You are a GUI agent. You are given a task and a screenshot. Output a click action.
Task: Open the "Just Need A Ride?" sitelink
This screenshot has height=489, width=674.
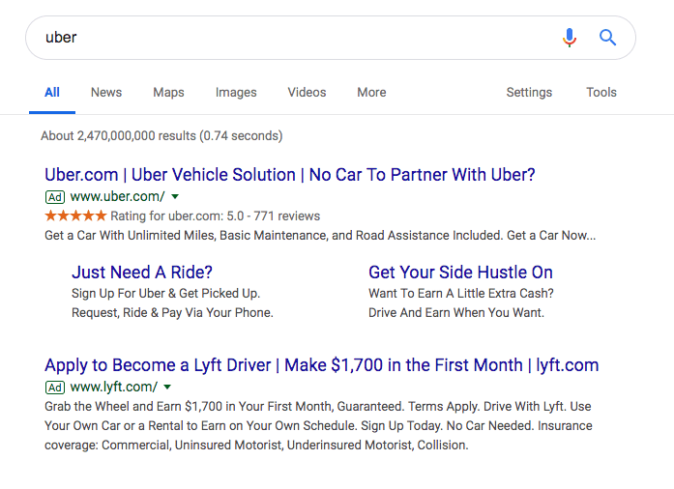click(142, 273)
